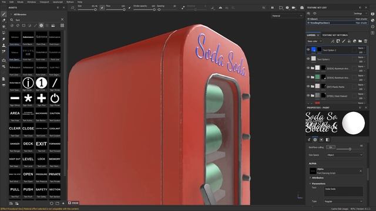Hide green SODA Aluminium folder layer
This screenshot has width=376, height=211.
(x=308, y=77)
